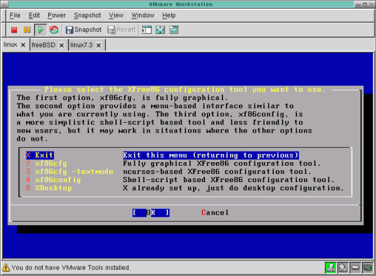Screen dimensions: 376x276
Task: Maximize the VMware Workstation window
Action: [x=365, y=4]
